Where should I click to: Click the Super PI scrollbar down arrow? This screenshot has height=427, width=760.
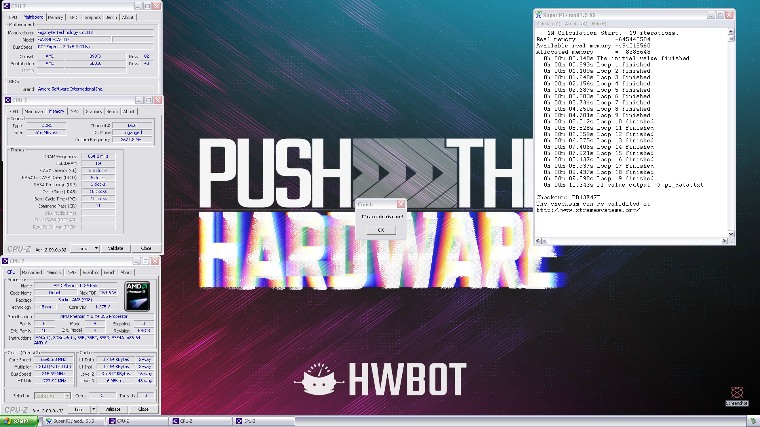731,234
